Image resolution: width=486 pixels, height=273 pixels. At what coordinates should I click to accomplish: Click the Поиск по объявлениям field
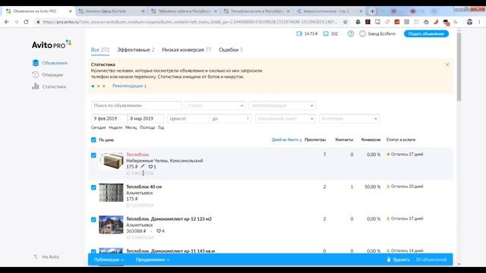click(137, 105)
